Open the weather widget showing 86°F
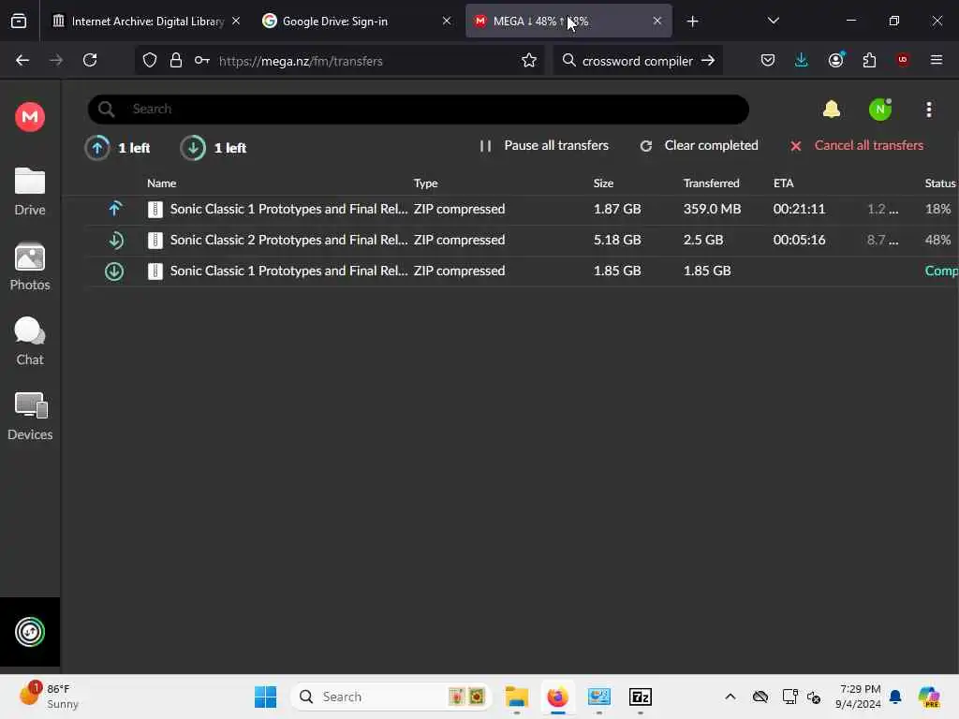The width and height of the screenshot is (959, 719). point(49,697)
